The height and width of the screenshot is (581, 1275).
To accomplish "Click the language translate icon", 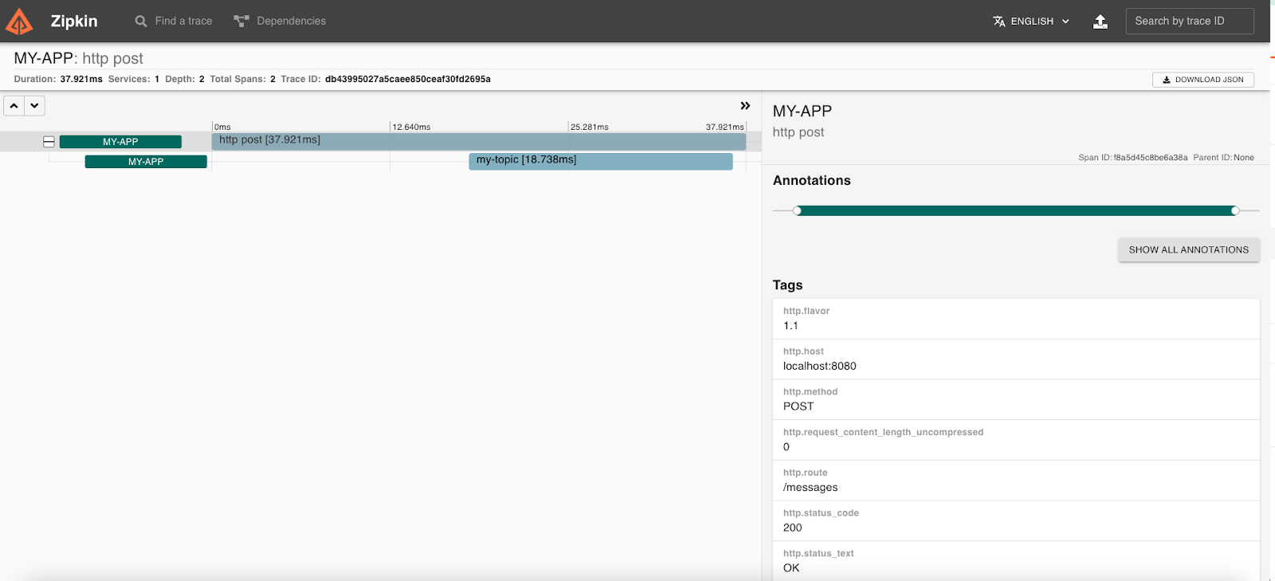I will [x=999, y=22].
